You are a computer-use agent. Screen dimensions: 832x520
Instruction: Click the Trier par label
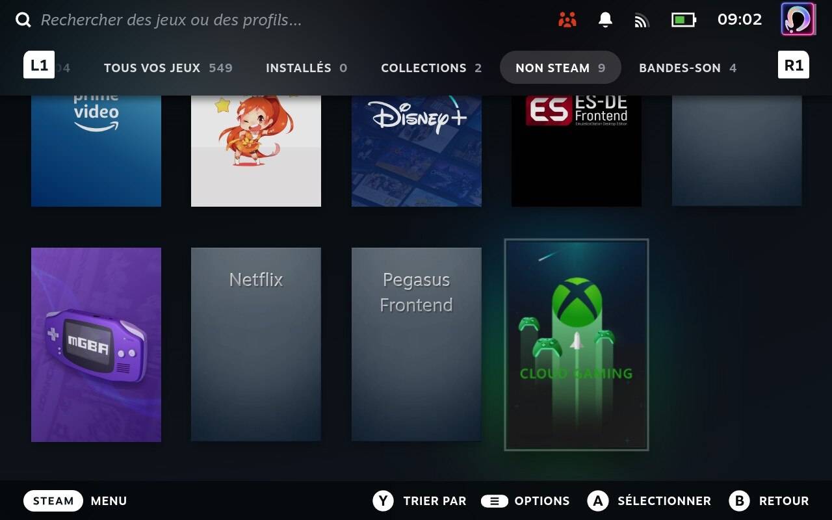coord(435,501)
